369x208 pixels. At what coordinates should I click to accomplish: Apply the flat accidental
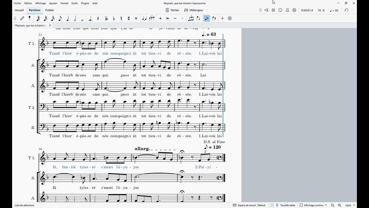point(114,18)
